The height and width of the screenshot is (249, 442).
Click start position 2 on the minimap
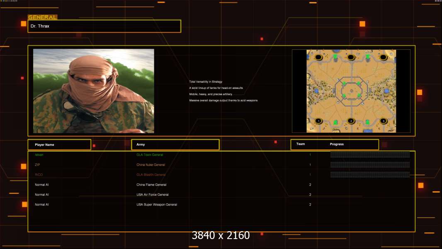pos(351,121)
